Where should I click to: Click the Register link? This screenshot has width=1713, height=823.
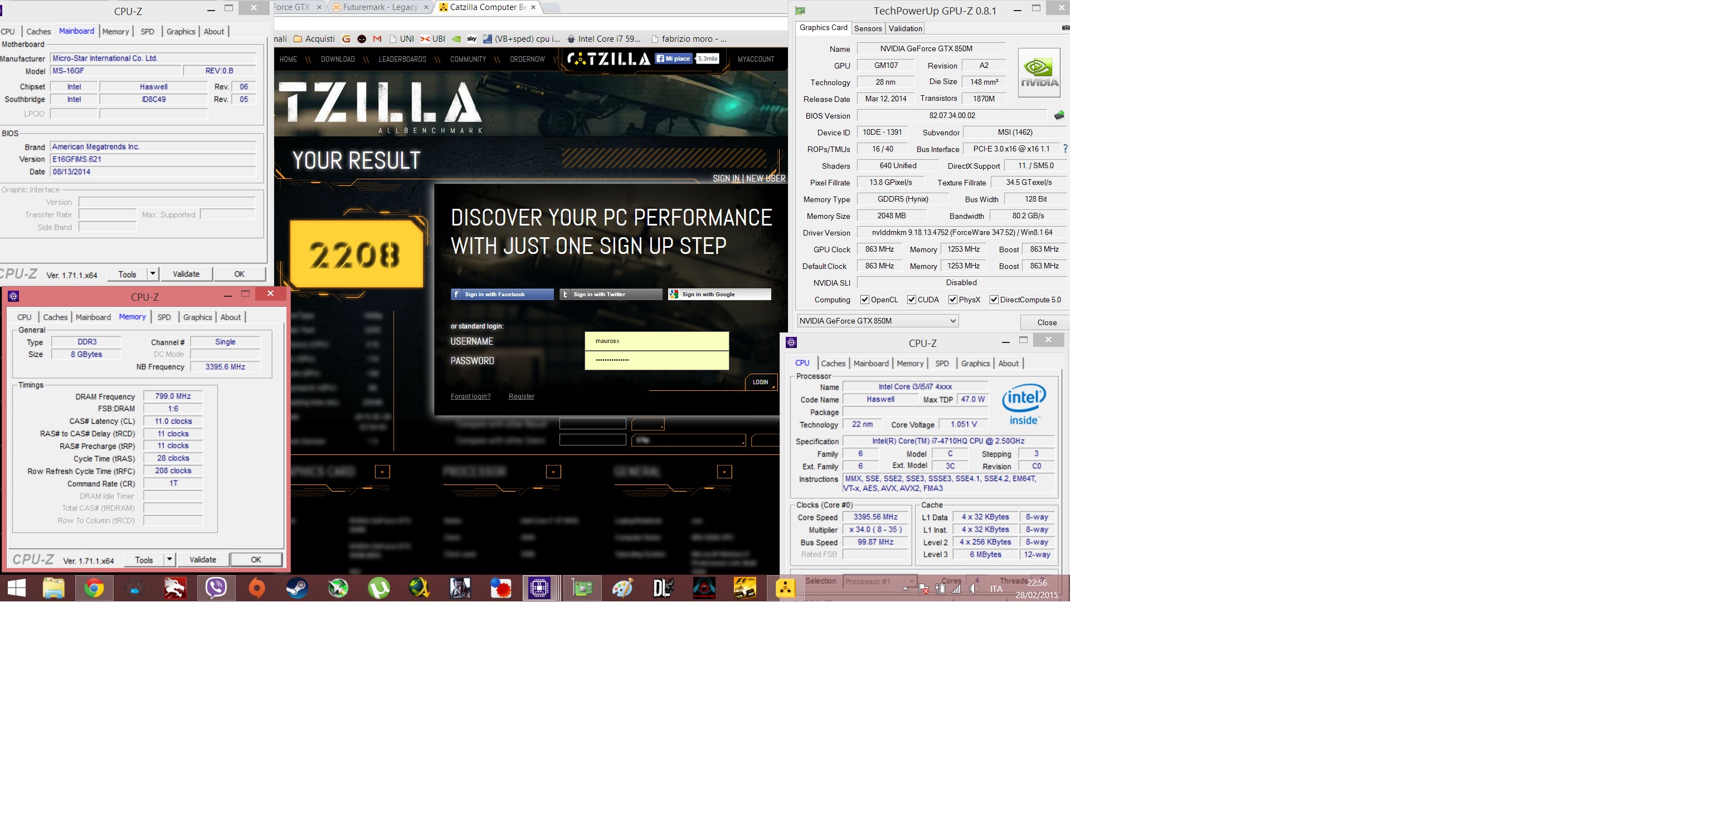point(522,396)
